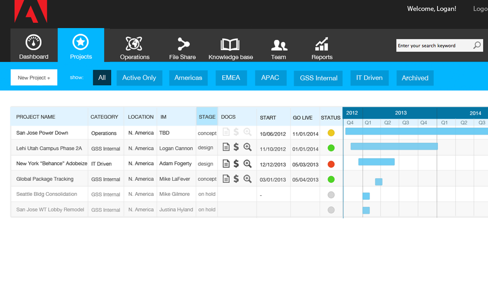Click the red status indicator for New York Behance
Viewport: 488px width, 308px height.
pos(331,164)
